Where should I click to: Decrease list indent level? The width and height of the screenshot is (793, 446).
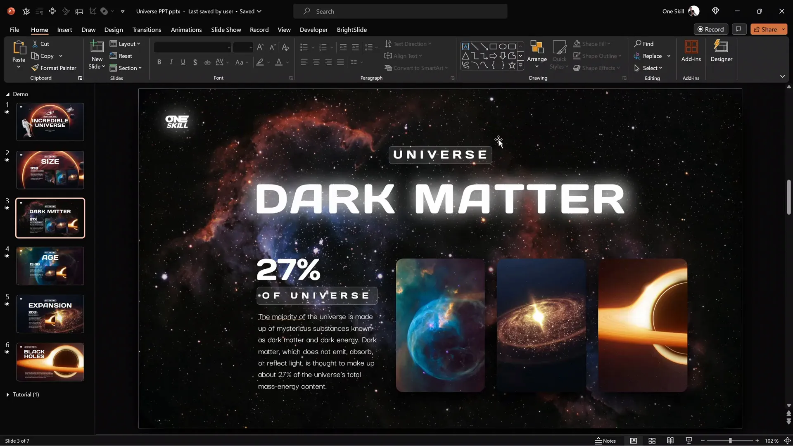343,47
